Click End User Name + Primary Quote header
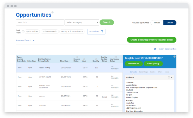The image size is (193, 118). pyautogui.click(x=44, y=60)
